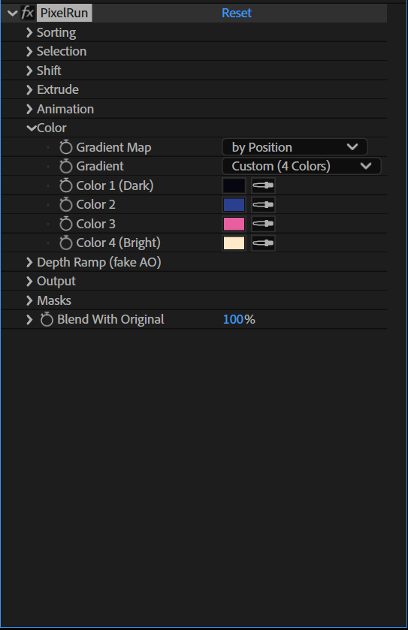The image size is (408, 630).
Task: Expand the Selection group
Action: 29,51
